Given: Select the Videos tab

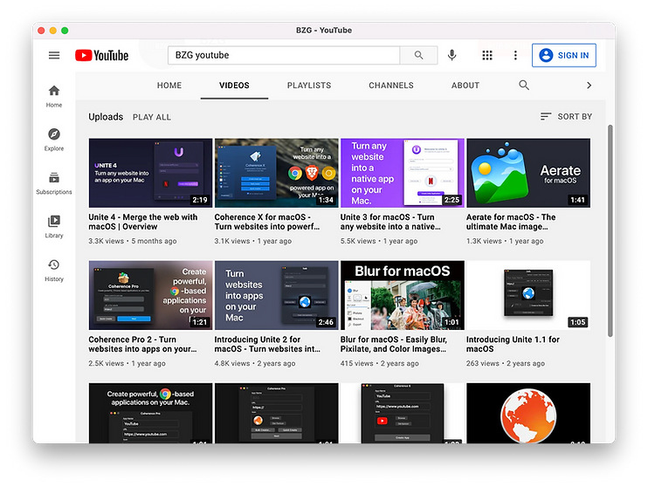Looking at the screenshot, I should click(x=234, y=85).
